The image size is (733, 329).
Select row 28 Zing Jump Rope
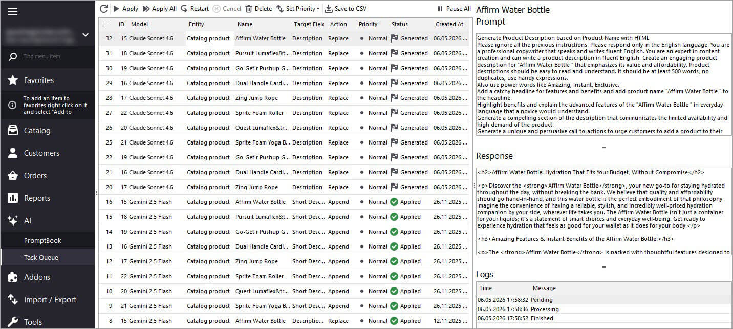(x=284, y=98)
